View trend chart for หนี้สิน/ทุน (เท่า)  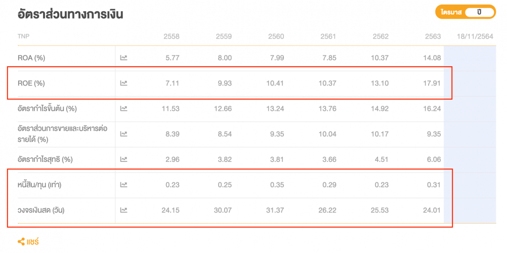coord(123,185)
